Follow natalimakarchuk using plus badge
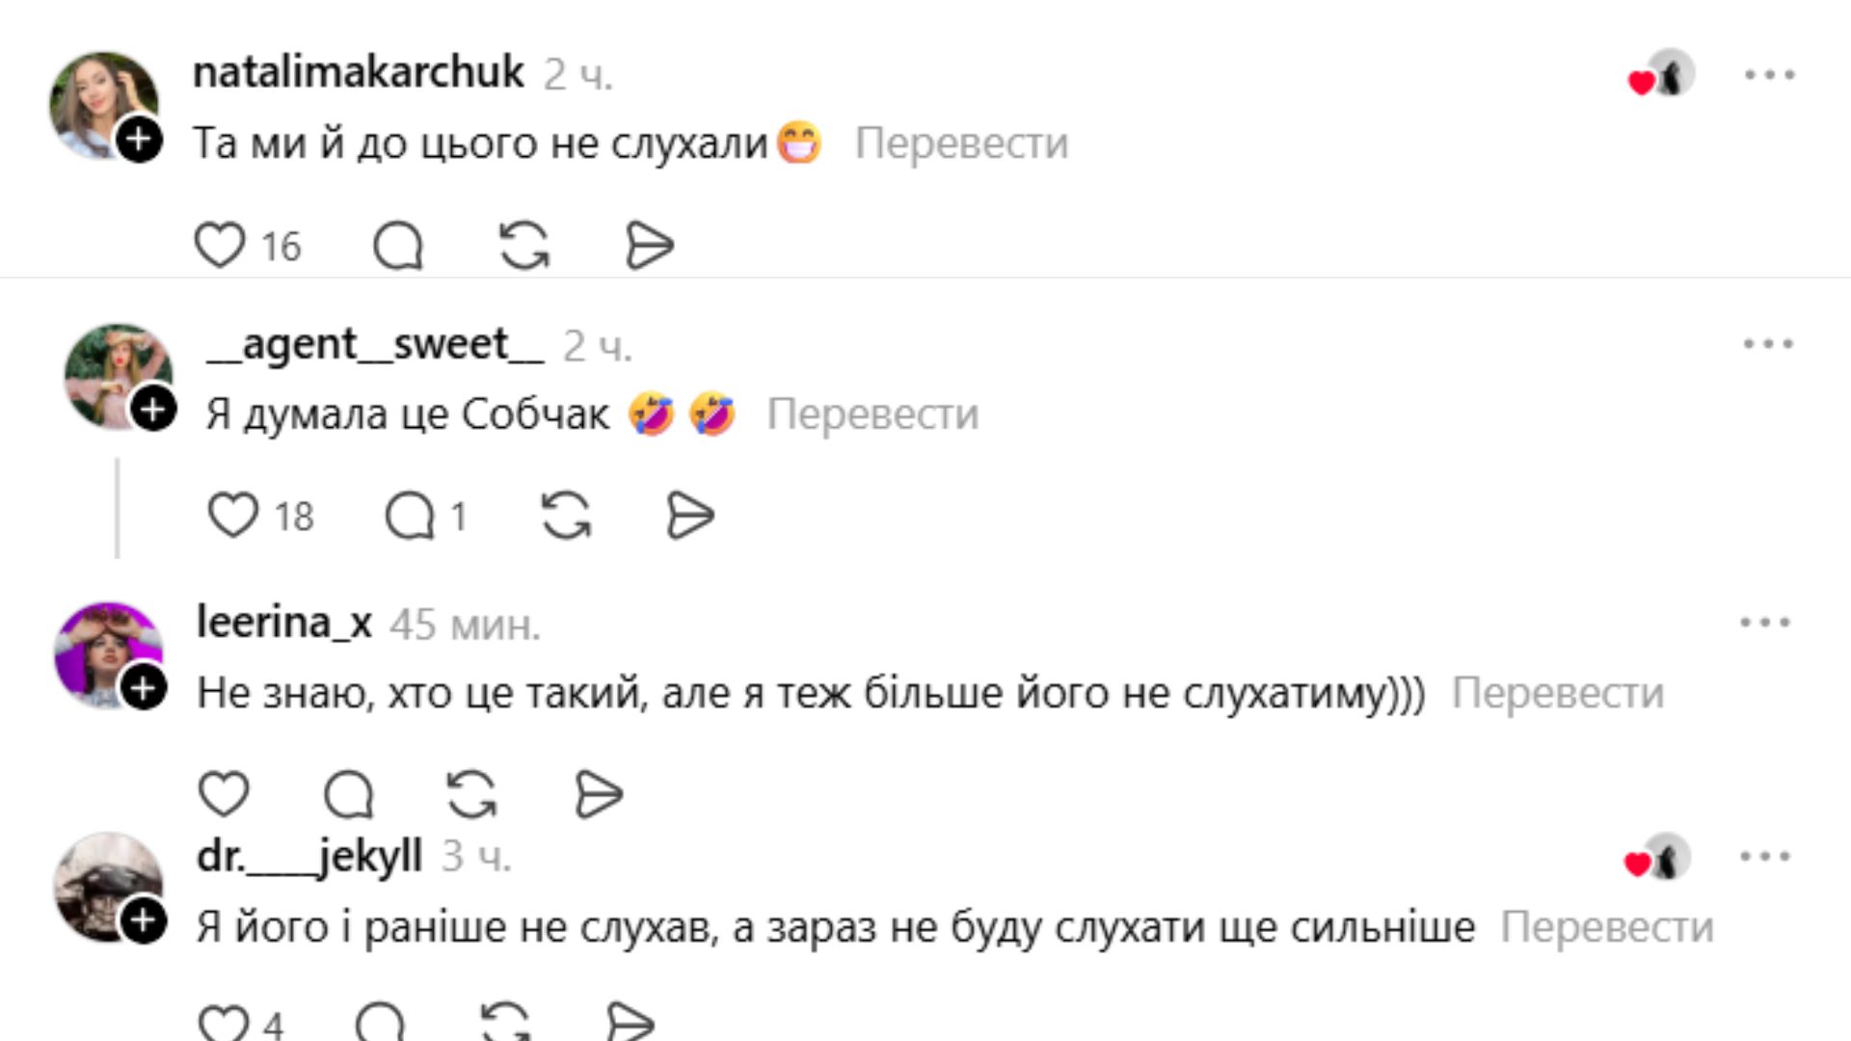The image size is (1851, 1041). [140, 140]
